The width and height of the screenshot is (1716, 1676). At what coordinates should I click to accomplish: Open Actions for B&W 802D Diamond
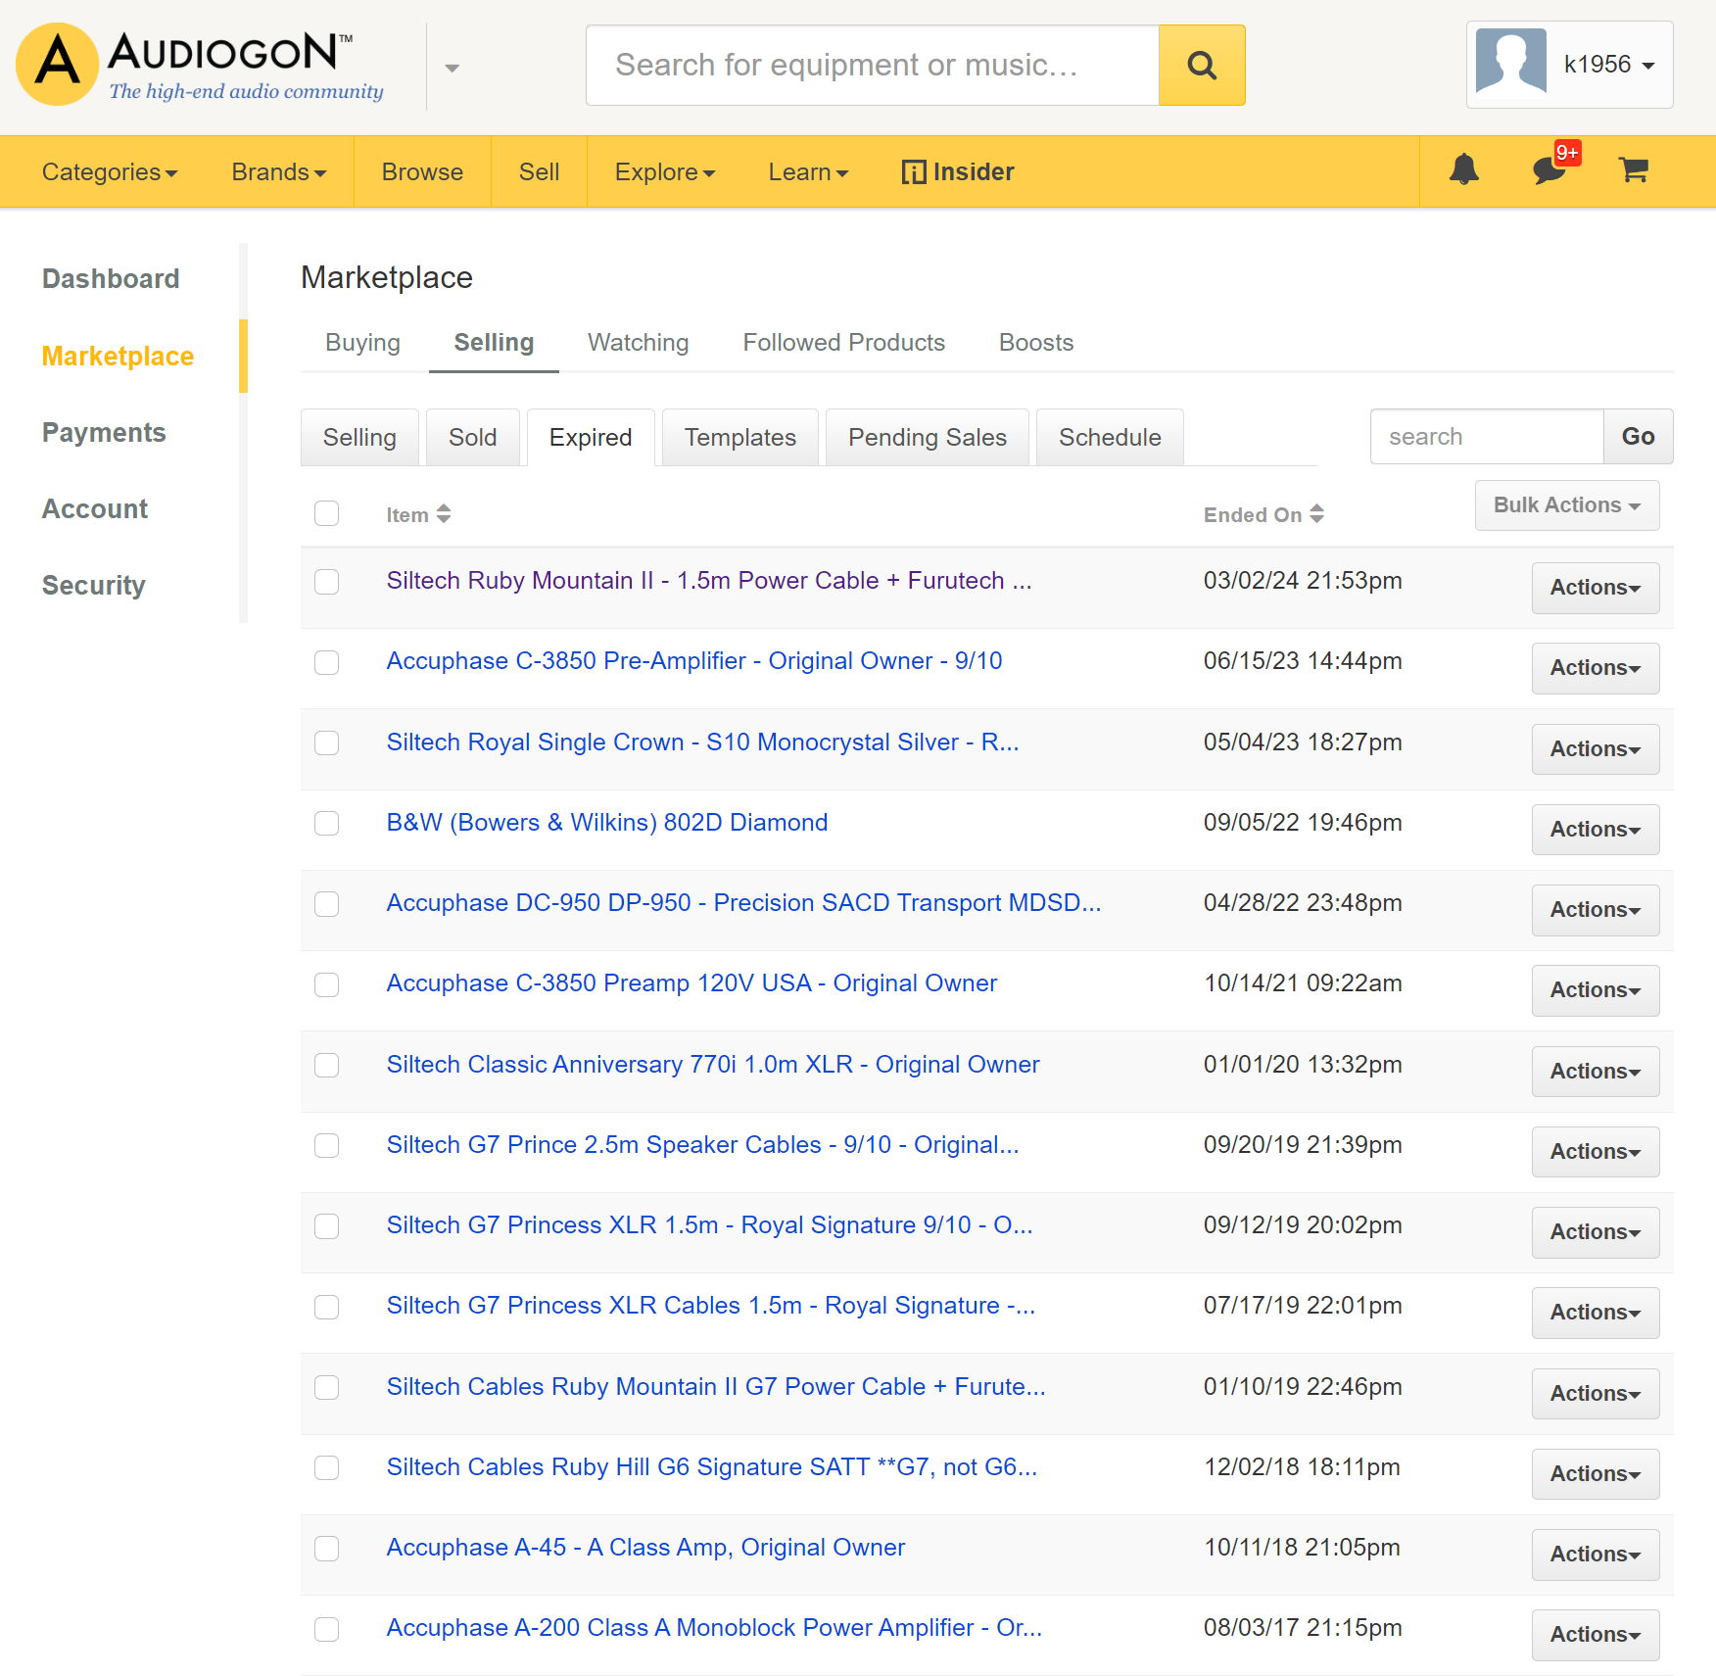[1595, 830]
